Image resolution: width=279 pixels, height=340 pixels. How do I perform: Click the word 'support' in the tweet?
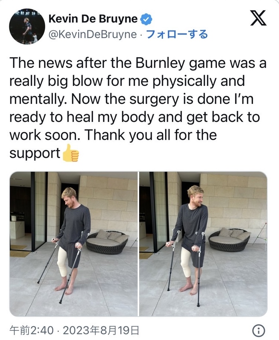(35, 153)
